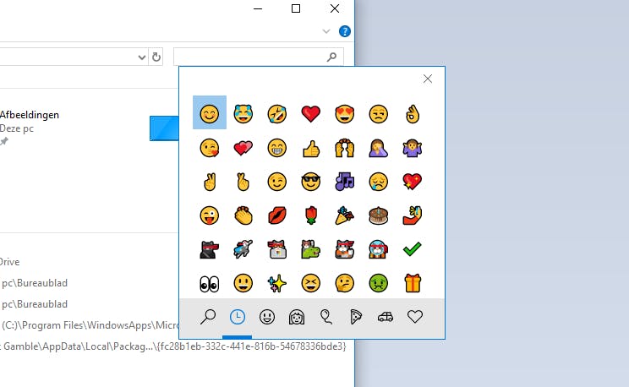This screenshot has height=387, width=629.
Task: Open the balloon celebrations category tab
Action: 325,317
